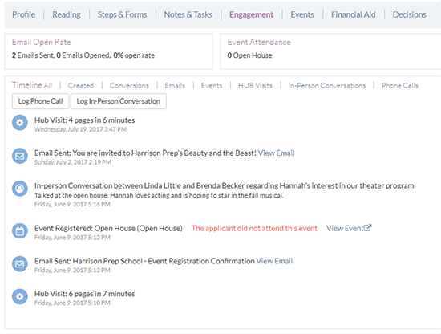The image size is (441, 334).
Task: Click Log In-Person Conversation button
Action: pos(119,101)
